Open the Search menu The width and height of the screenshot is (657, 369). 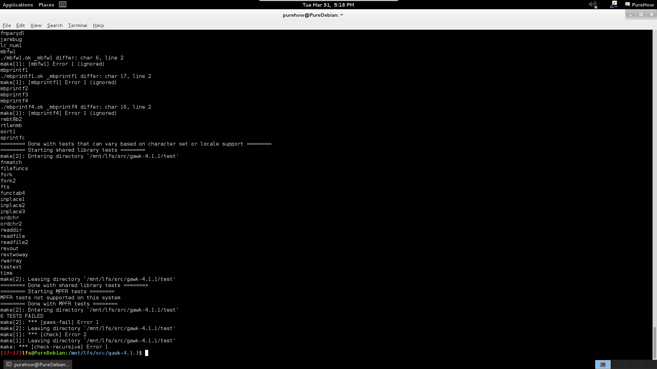(x=55, y=25)
